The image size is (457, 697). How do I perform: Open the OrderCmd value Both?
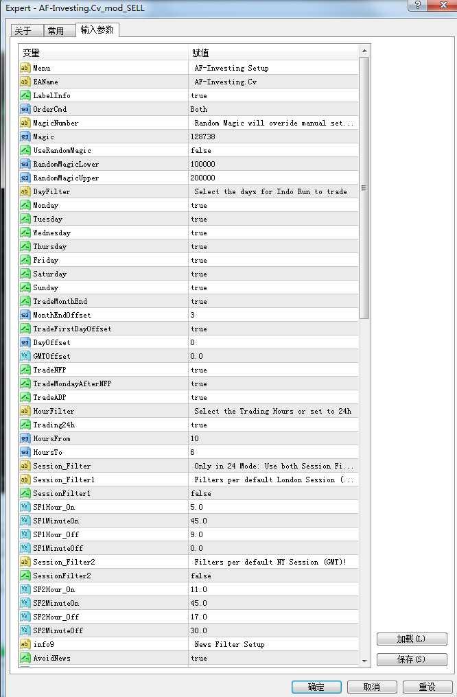click(274, 109)
